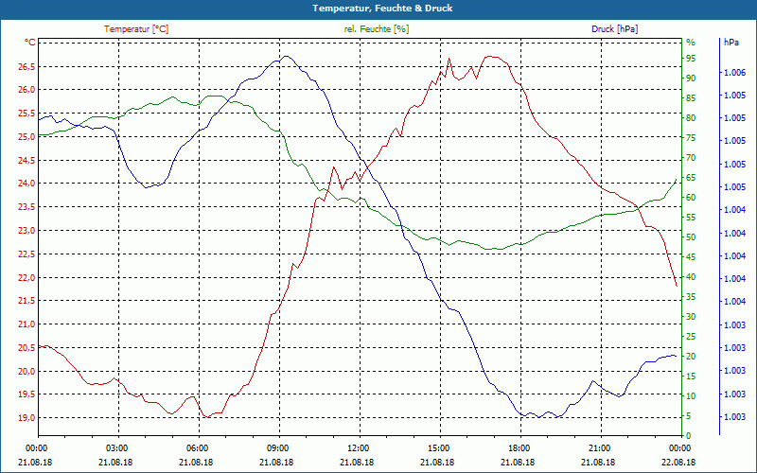
Task: Click the 65 humidity axis value
Action: [x=691, y=178]
